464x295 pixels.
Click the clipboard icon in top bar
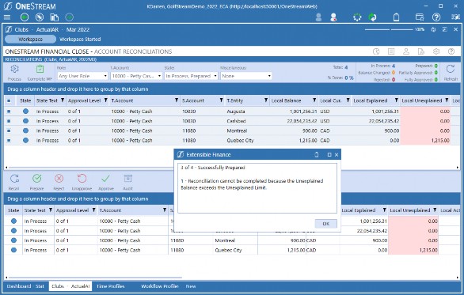pos(396,17)
